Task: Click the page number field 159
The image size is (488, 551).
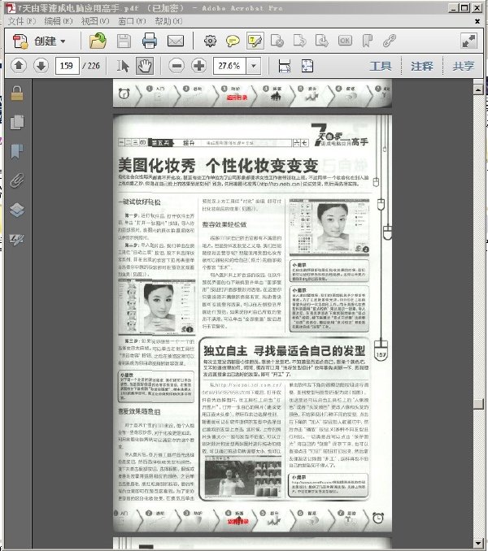Action: pos(67,66)
